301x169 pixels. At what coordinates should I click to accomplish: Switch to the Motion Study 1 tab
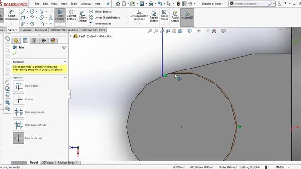coord(67,163)
